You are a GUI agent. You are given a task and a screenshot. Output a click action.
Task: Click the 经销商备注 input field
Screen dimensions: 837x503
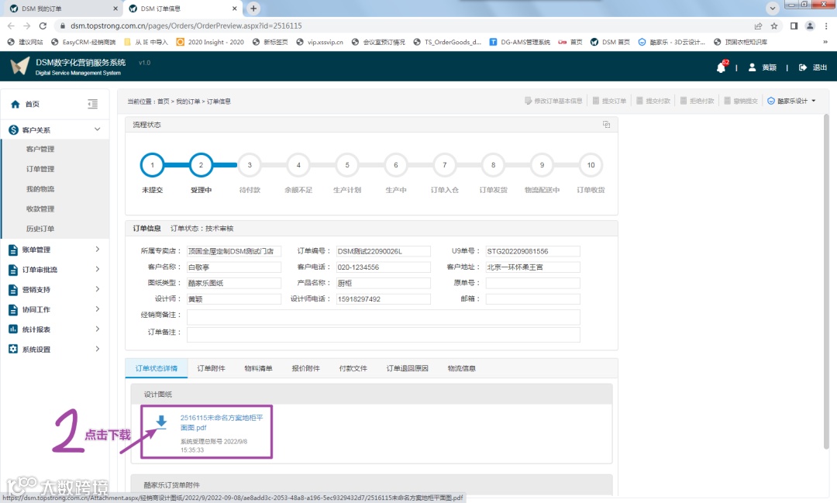pyautogui.click(x=384, y=317)
